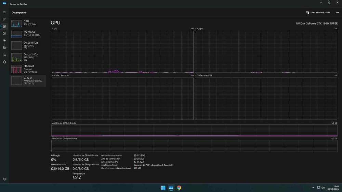Open Google Chrome from taskbar
The height and width of the screenshot is (192, 342).
point(179,188)
